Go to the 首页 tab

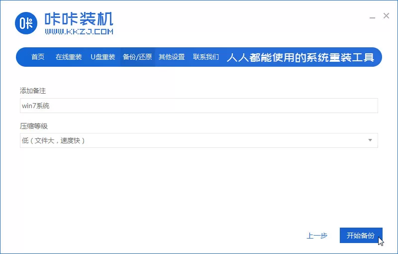pyautogui.click(x=38, y=57)
